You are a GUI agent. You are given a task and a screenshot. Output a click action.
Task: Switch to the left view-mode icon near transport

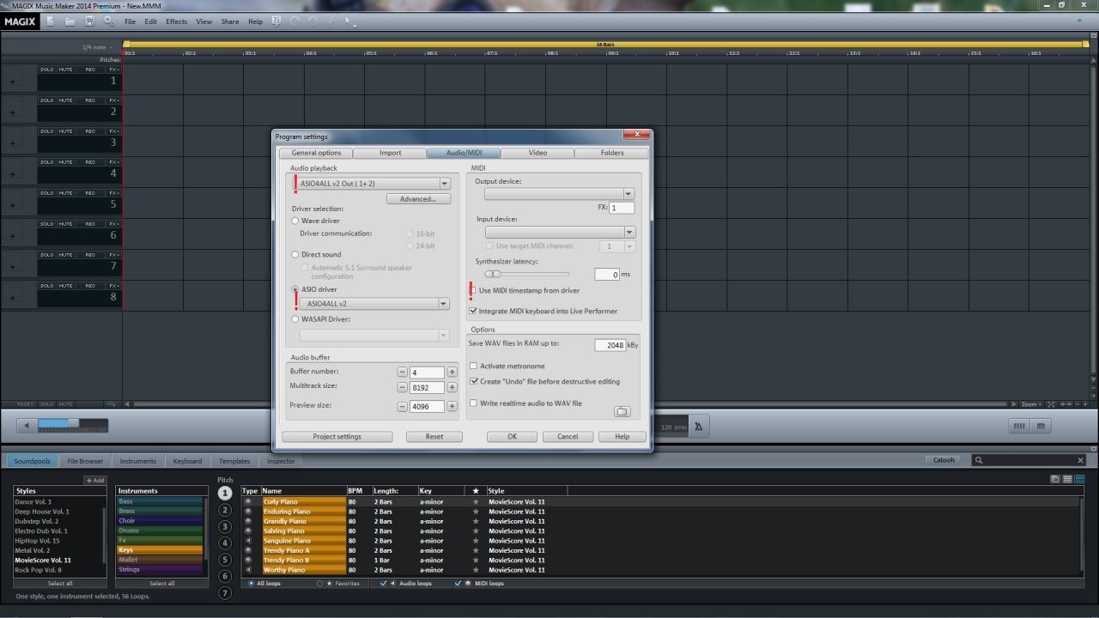1019,426
